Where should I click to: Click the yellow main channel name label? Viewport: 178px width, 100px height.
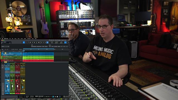[x=23, y=93]
